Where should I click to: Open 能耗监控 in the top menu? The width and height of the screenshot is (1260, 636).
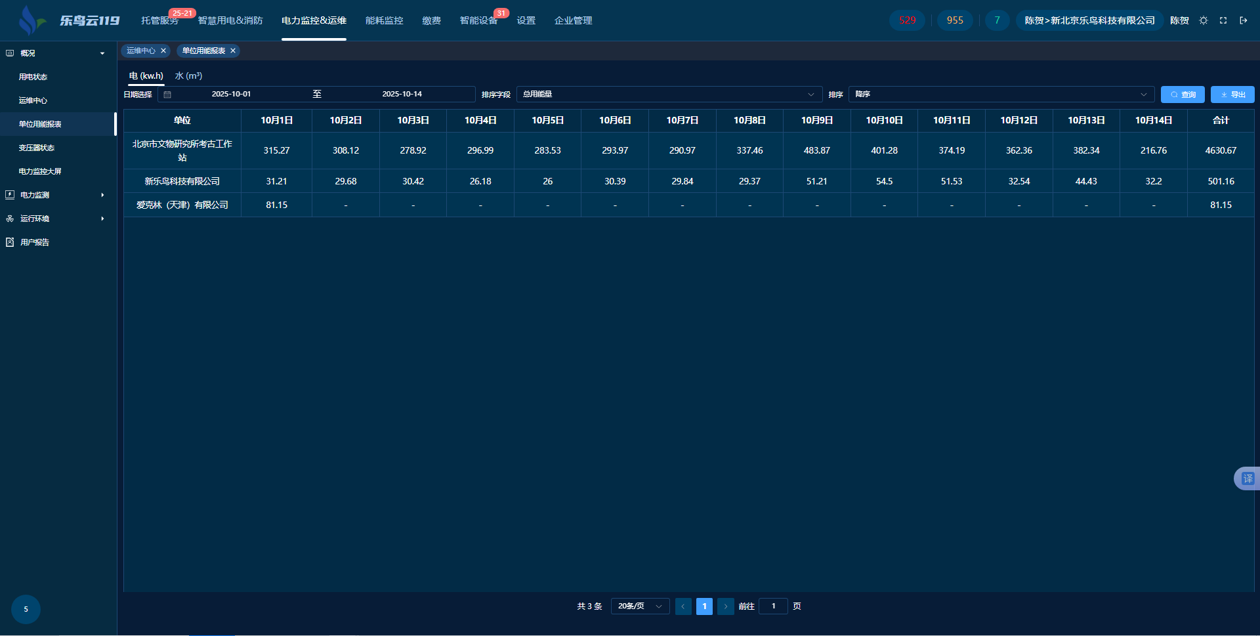tap(384, 20)
